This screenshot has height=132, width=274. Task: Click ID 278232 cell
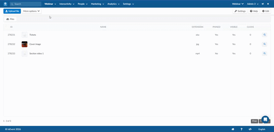(x=11, y=44)
